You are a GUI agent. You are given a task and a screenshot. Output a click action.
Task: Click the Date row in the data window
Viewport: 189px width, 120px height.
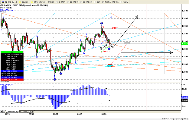pos(12,56)
